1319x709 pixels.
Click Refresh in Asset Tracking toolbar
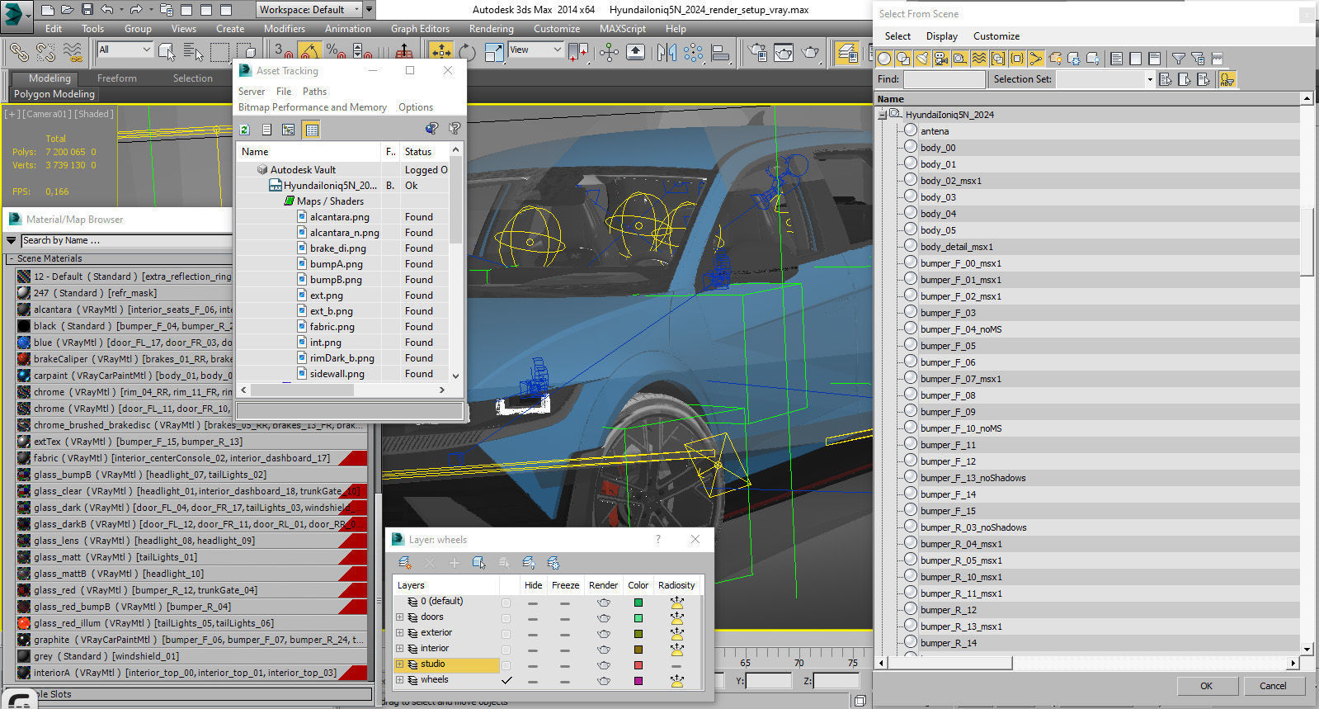tap(245, 130)
